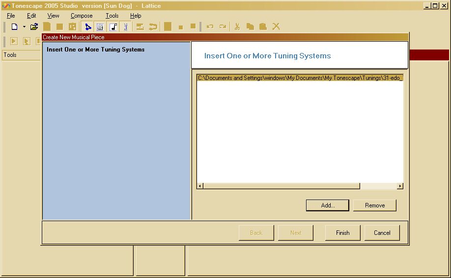Click the New document icon

14,26
